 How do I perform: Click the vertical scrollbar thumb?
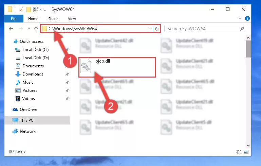click(248, 49)
